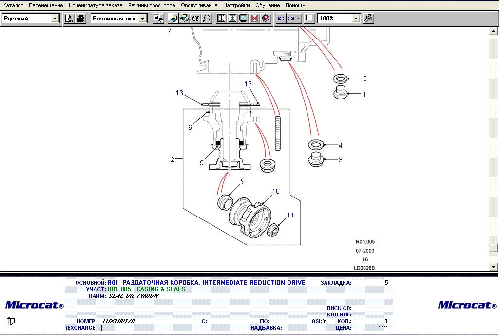
Task: Click the checkmark-with-hand selection icon
Action: 158,19
